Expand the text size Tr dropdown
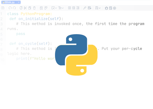 point(63,8)
